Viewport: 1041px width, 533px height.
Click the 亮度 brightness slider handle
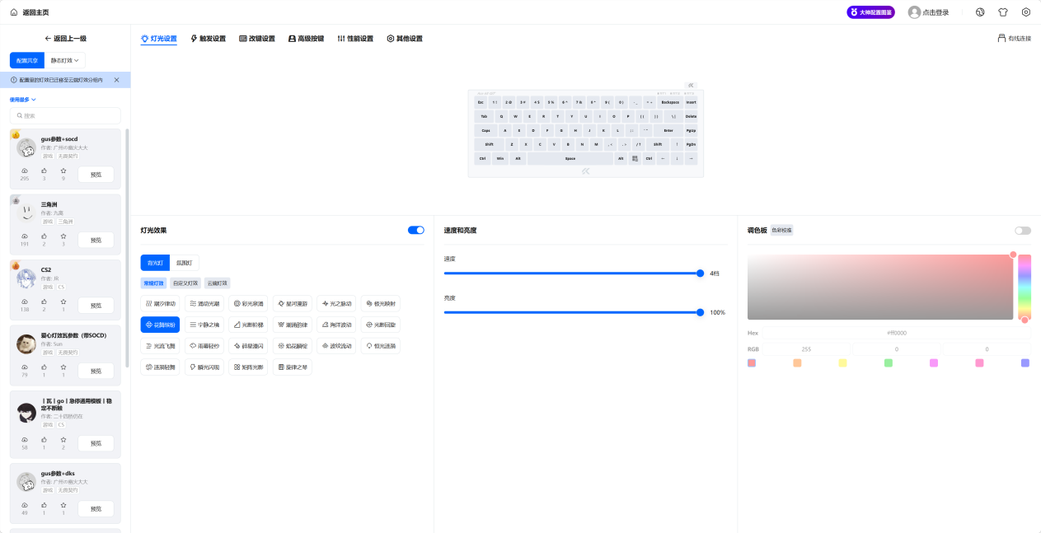700,312
